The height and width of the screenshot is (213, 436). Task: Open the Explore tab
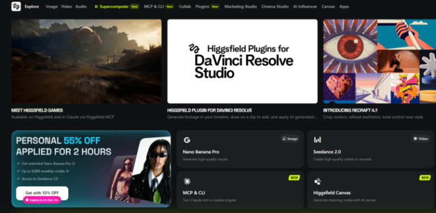32,7
